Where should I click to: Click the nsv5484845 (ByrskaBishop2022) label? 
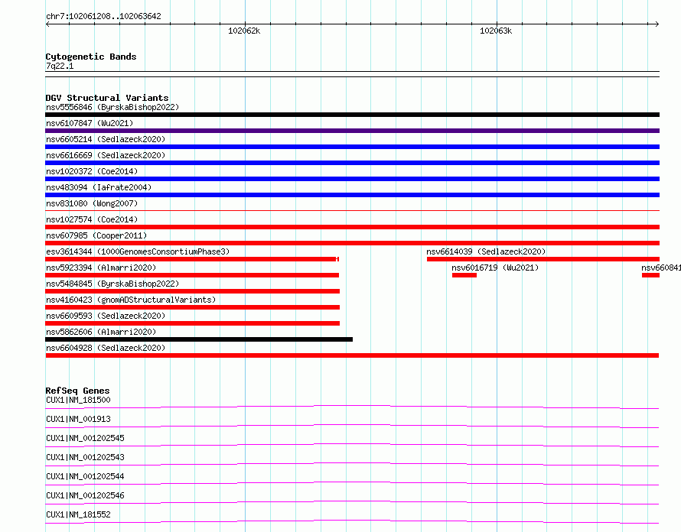[112, 284]
